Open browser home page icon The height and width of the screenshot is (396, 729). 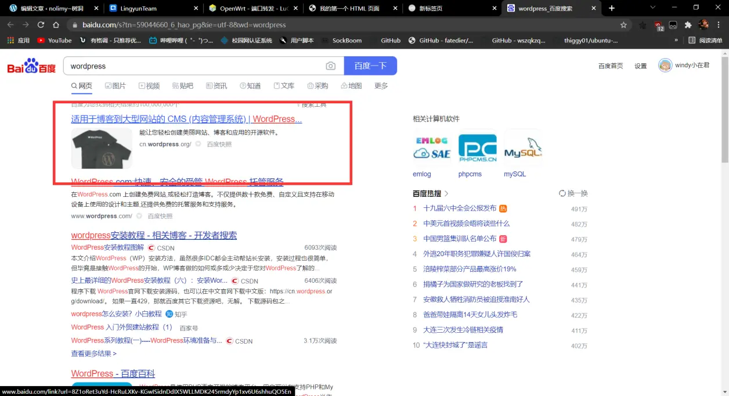(56, 25)
